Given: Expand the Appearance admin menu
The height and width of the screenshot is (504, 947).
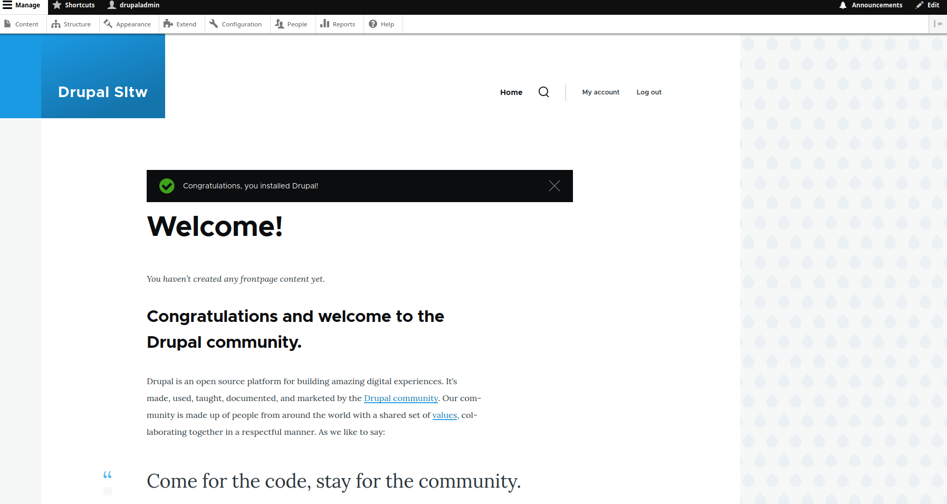Looking at the screenshot, I should tap(128, 24).
